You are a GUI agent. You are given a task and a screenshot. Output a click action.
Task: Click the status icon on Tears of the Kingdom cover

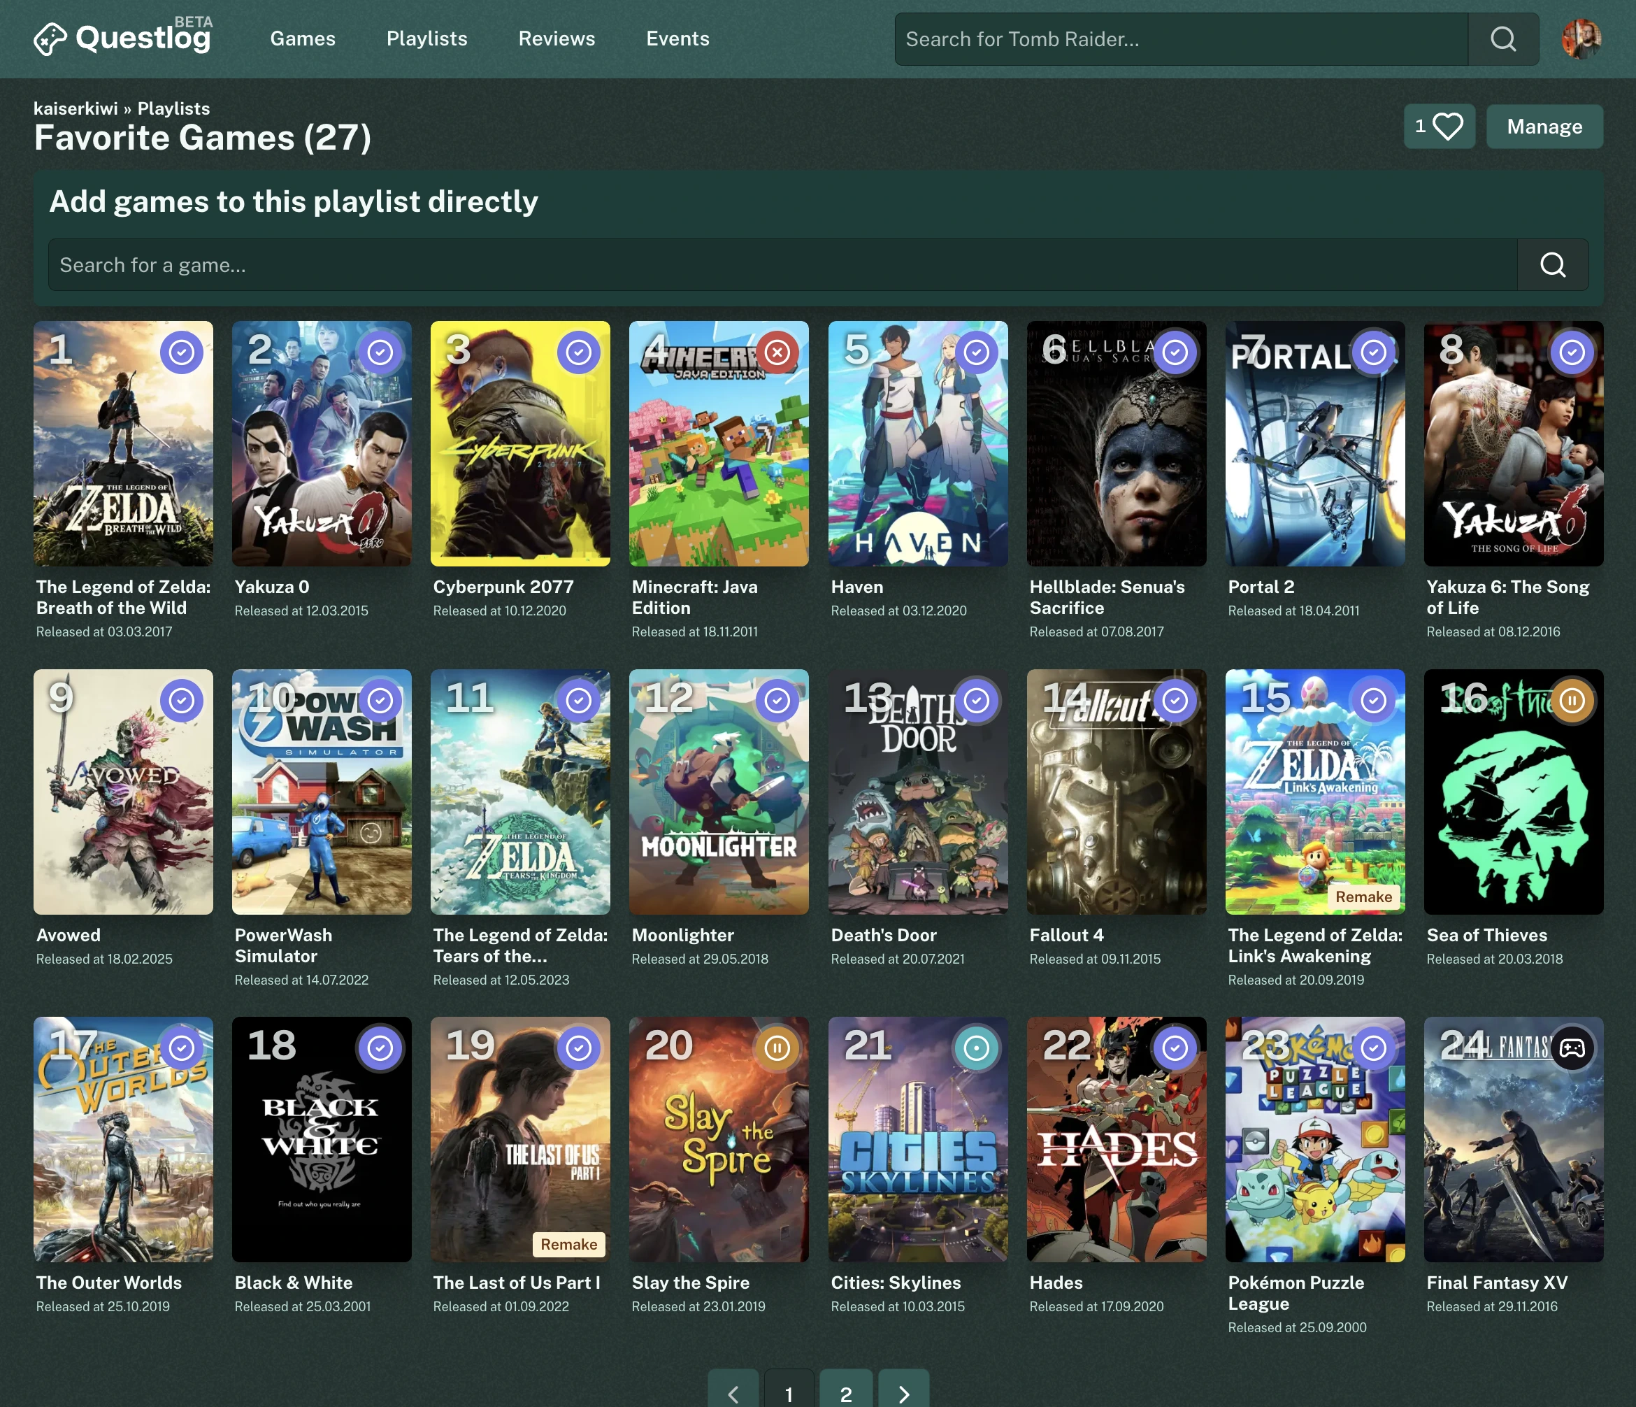coord(579,700)
